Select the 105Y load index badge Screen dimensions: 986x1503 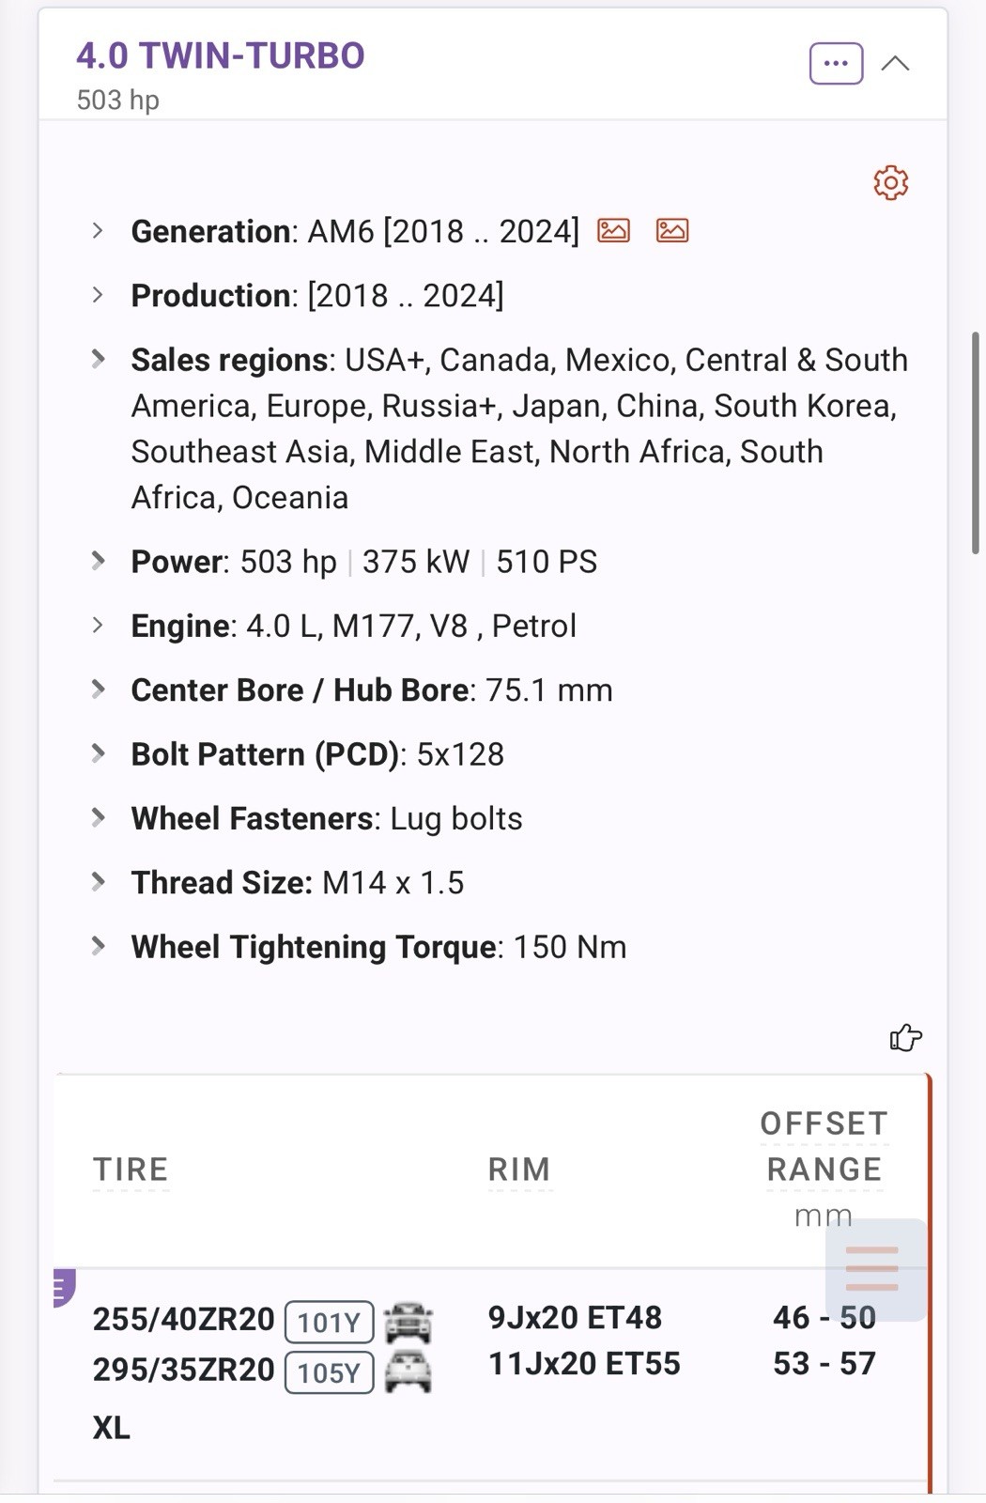pos(329,1372)
